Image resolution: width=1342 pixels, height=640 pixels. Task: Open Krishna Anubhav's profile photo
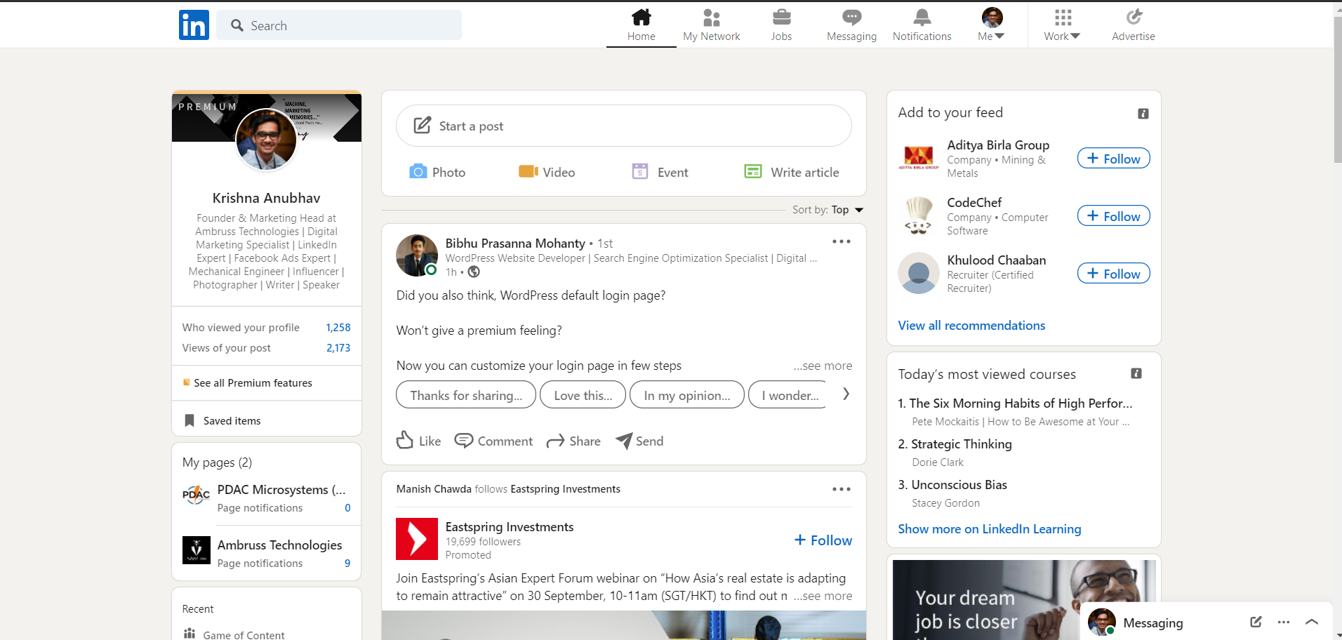pos(267,140)
